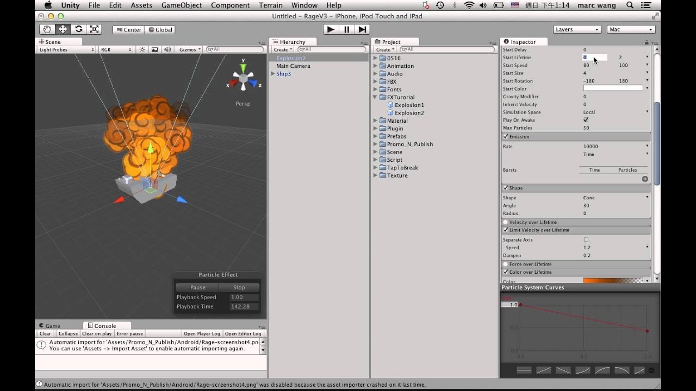This screenshot has height=391, width=696.
Task: Open the Simulation Space Local dropdown
Action: pyautogui.click(x=616, y=112)
